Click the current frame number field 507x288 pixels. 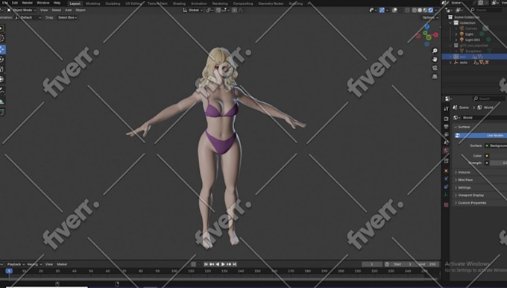click(x=372, y=264)
